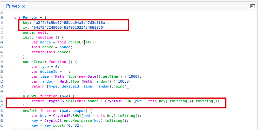
Task: Click the 'init: function () {' line
Action: [x=43, y=37]
